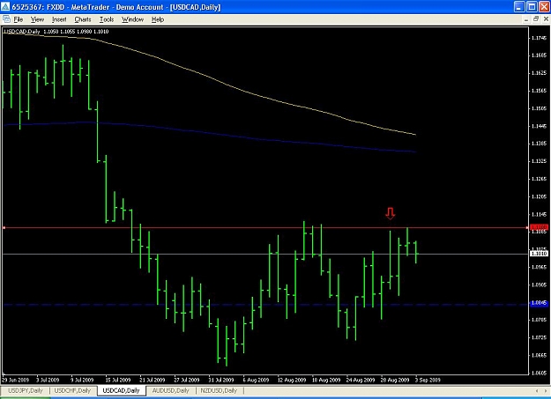Image resolution: width=551 pixels, height=399 pixels.
Task: Minimize the inner USDCAD chart window
Action: point(526,19)
